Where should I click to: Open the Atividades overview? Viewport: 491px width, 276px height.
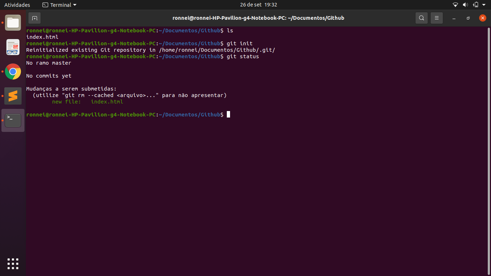click(17, 5)
